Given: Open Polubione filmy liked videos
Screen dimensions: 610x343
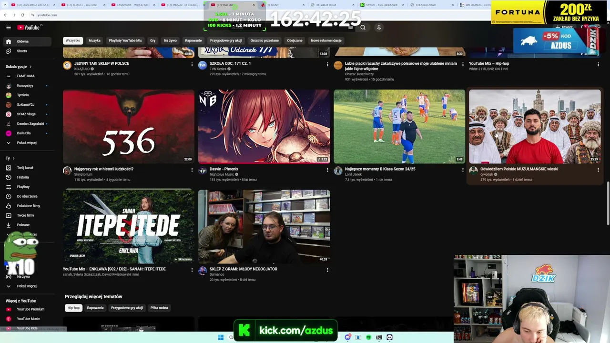Looking at the screenshot, I should (x=28, y=206).
